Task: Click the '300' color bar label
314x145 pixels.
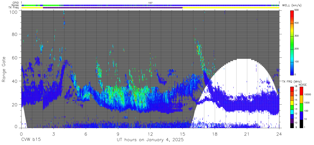Action: tap(297, 36)
